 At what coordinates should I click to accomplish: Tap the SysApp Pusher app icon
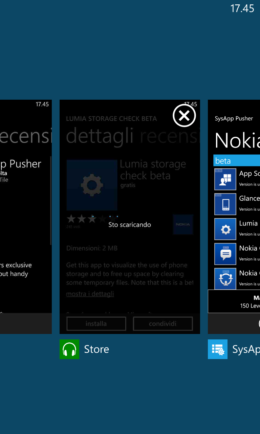218,349
